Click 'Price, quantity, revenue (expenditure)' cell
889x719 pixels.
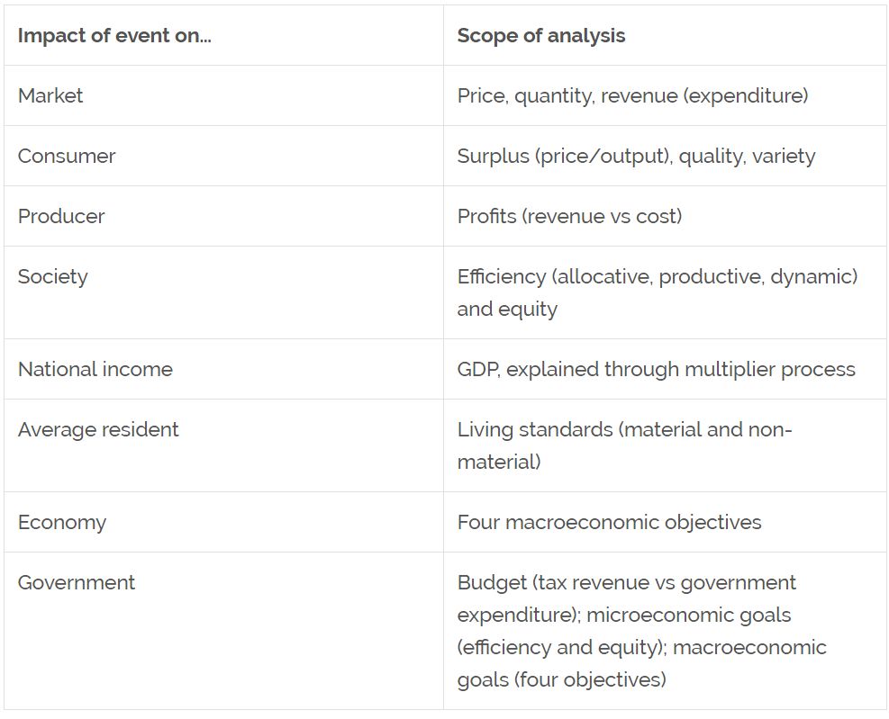pyautogui.click(x=632, y=95)
